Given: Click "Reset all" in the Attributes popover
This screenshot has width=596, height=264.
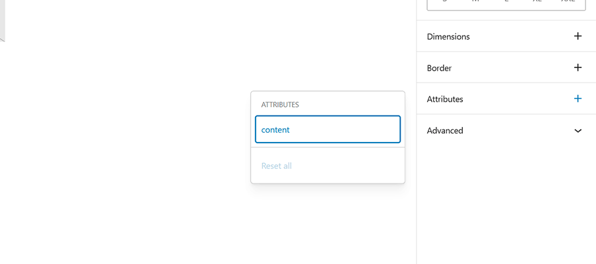Looking at the screenshot, I should point(277,166).
